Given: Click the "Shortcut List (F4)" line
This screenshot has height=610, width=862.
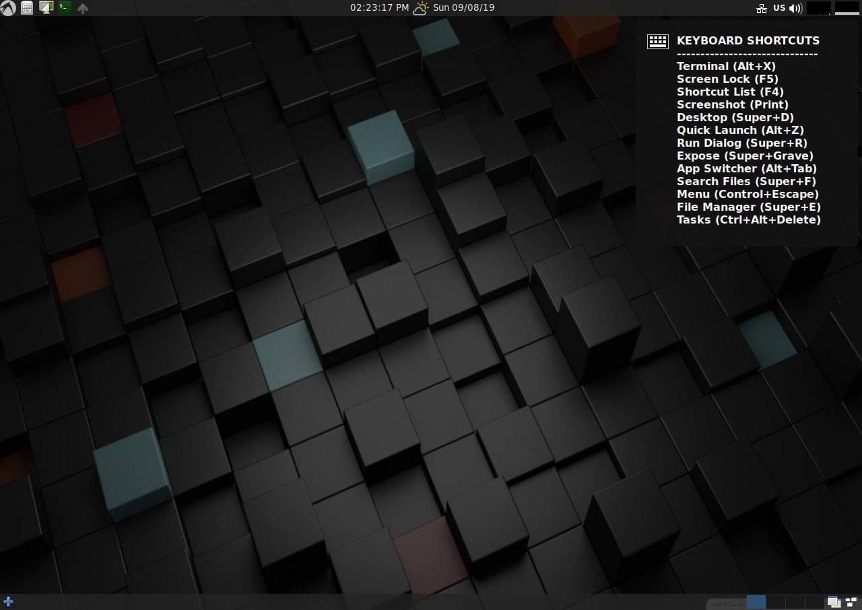Looking at the screenshot, I should pos(730,92).
